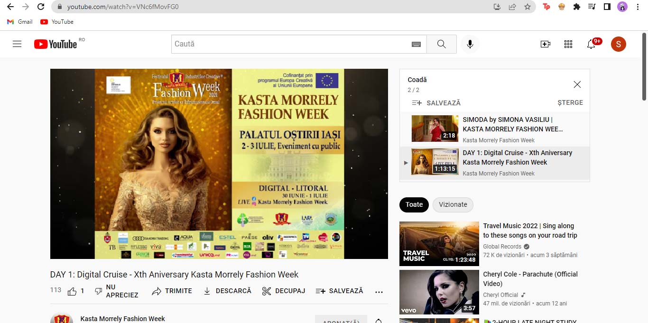This screenshot has height=323, width=648.
Task: Open DAY 1: Digital Cruise queue thumbnail
Action: (435, 162)
